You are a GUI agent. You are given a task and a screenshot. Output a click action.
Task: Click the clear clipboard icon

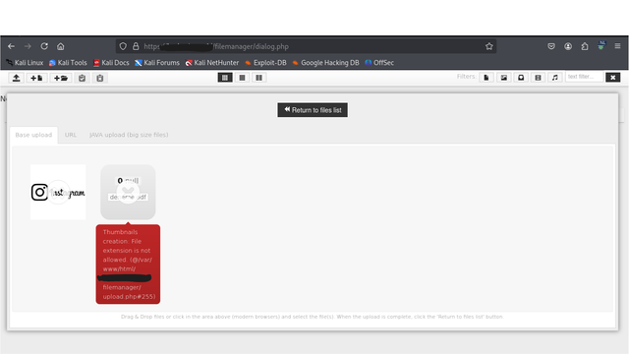pyautogui.click(x=100, y=78)
